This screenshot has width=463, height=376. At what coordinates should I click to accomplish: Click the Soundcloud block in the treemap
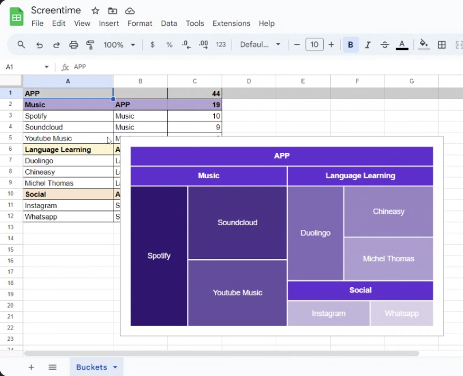pos(237,223)
